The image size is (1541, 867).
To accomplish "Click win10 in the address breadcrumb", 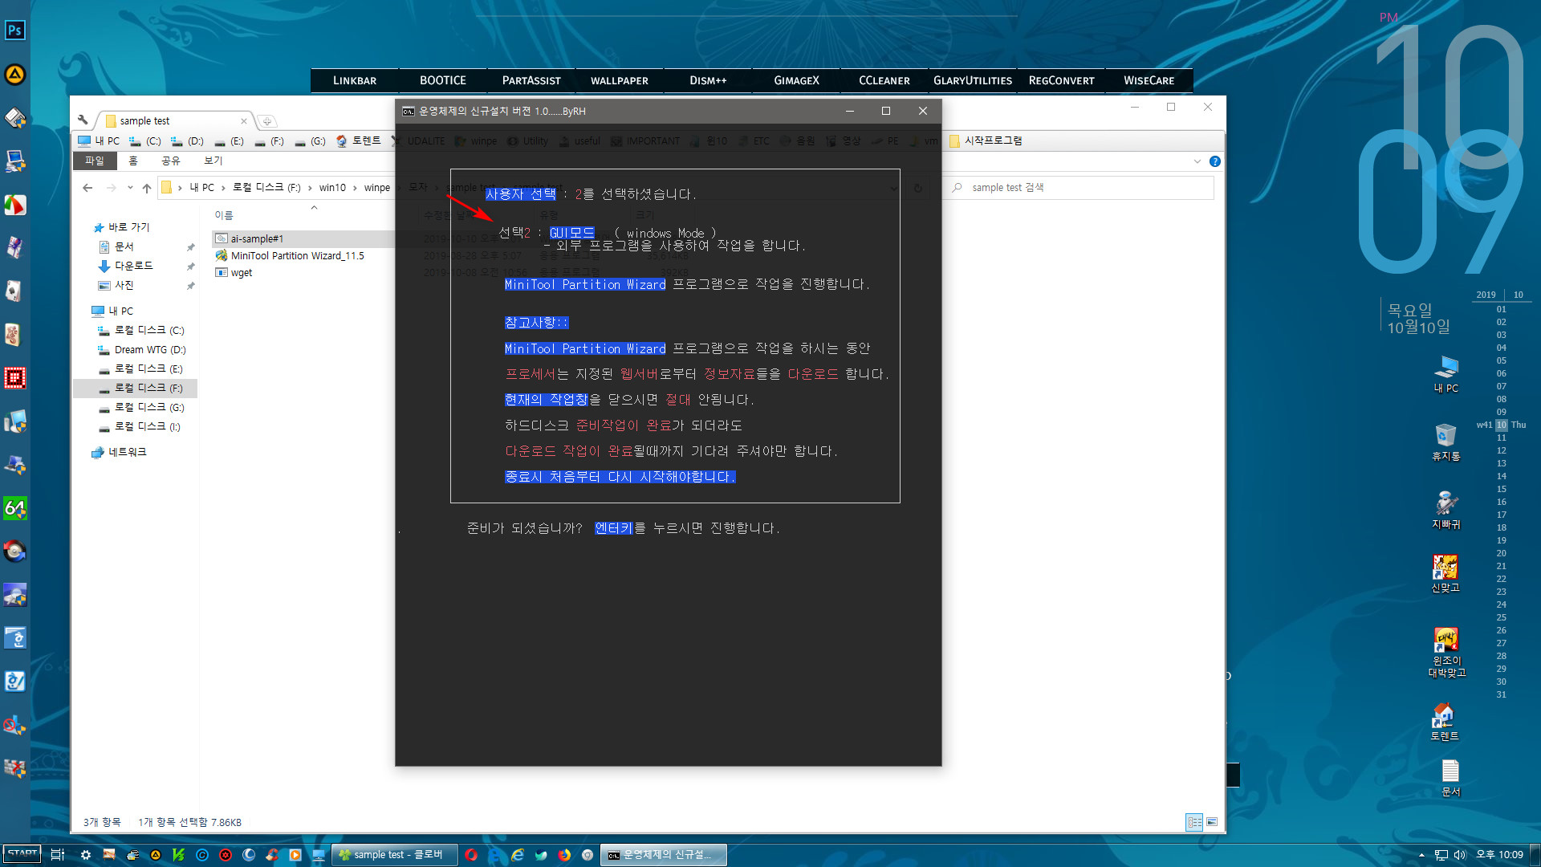I will 332,188.
